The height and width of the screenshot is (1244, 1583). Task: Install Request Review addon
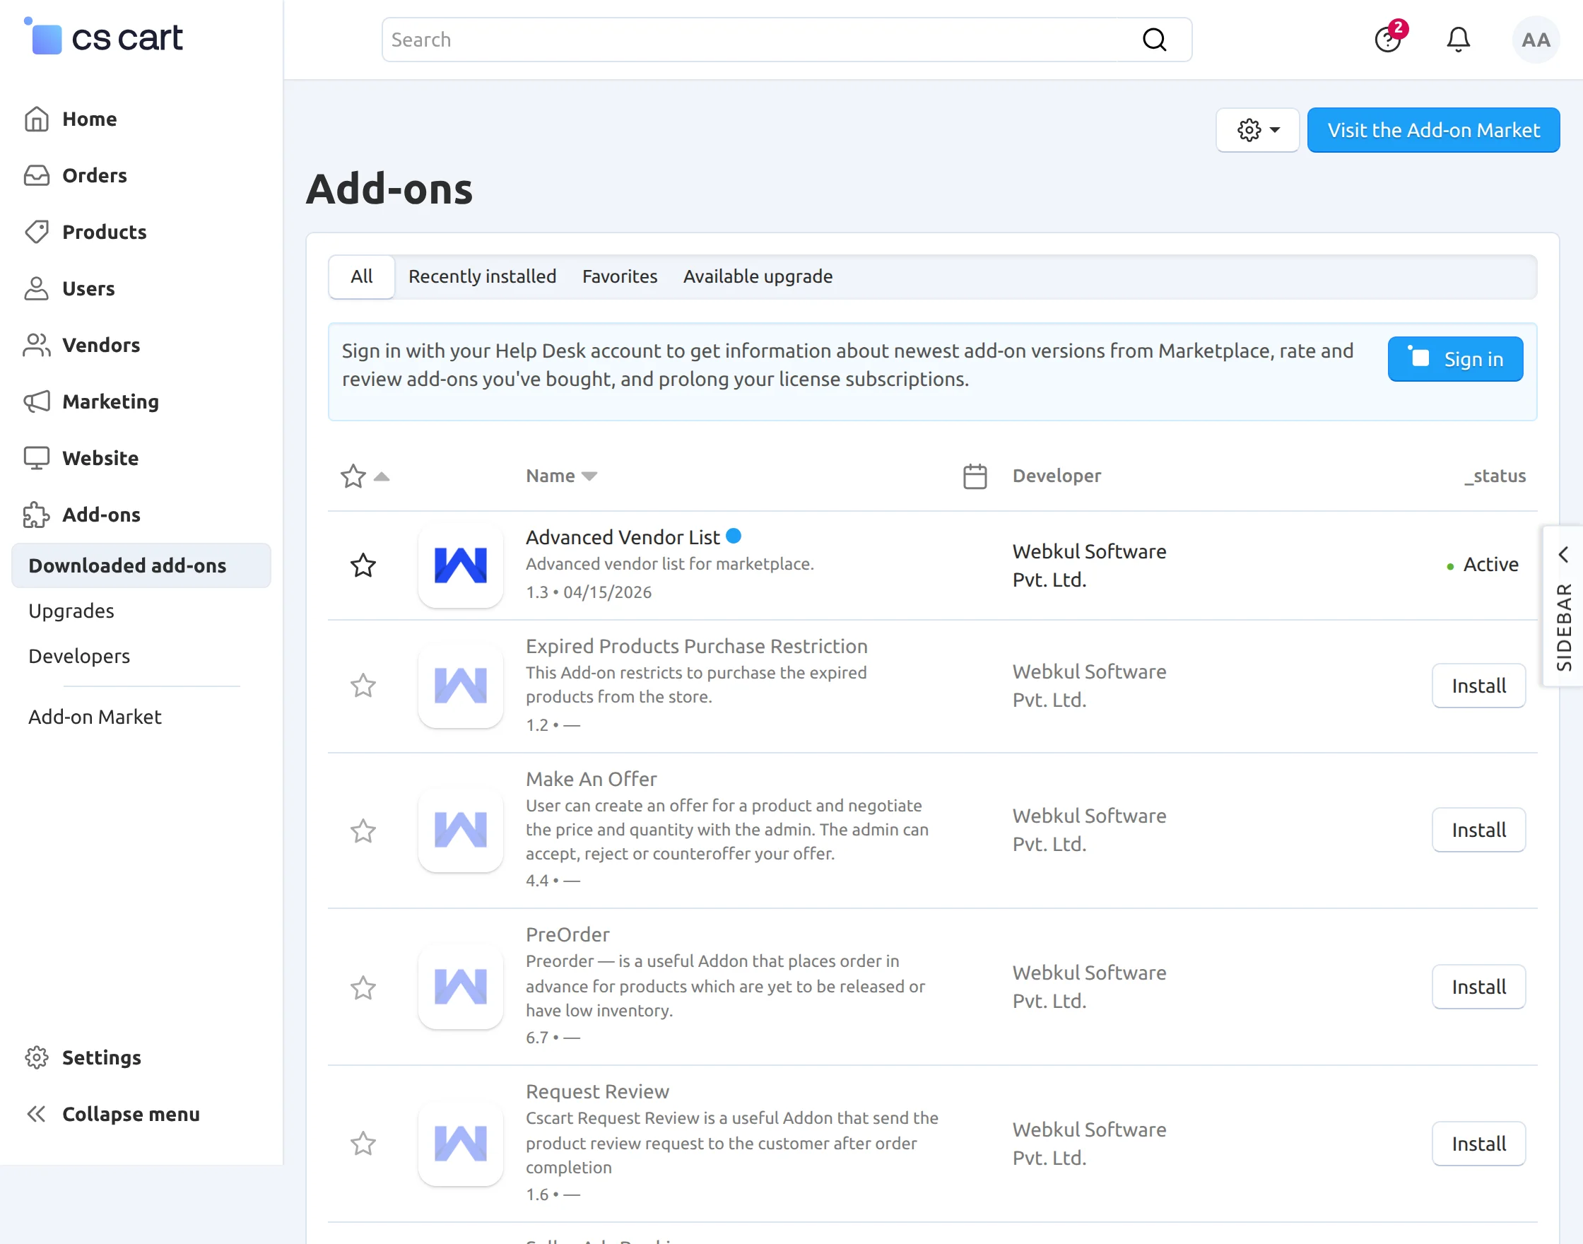pyautogui.click(x=1478, y=1144)
